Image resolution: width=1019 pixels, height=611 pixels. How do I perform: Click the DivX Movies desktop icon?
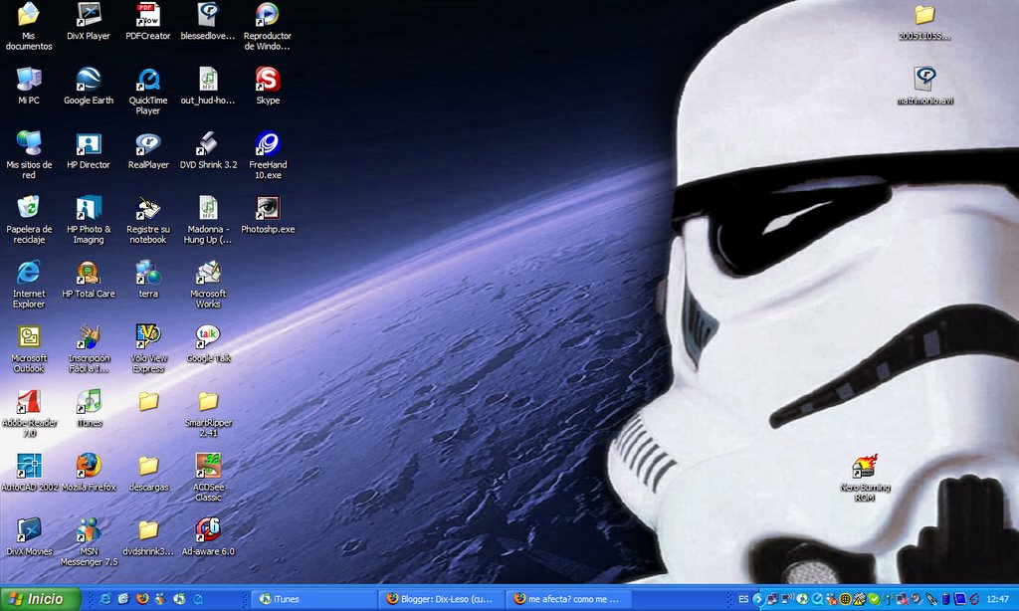(x=29, y=530)
